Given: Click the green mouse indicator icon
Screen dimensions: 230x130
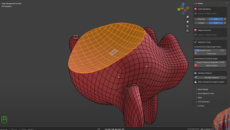Looking at the screenshot, I should point(4,120).
